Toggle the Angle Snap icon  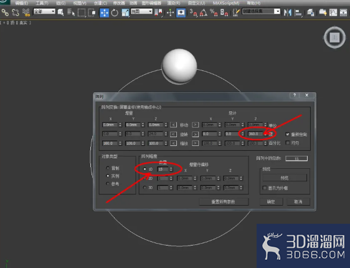click(204, 12)
